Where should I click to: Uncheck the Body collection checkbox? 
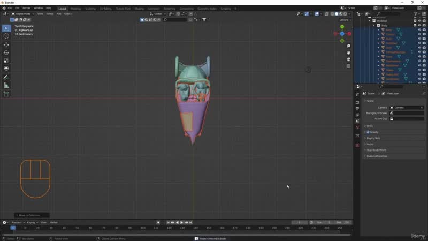[415, 25]
